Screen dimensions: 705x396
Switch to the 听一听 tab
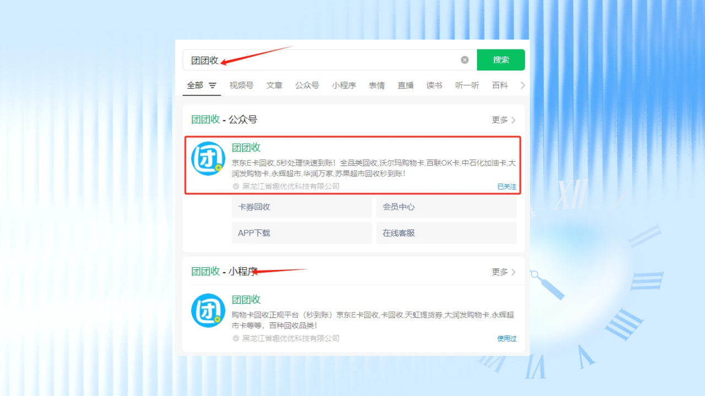[467, 85]
